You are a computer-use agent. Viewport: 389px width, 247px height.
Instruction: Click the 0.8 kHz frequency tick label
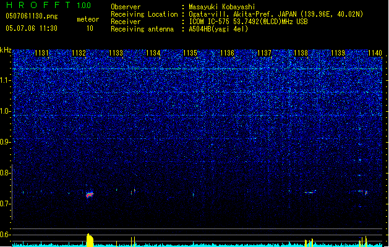click(x=6, y=173)
